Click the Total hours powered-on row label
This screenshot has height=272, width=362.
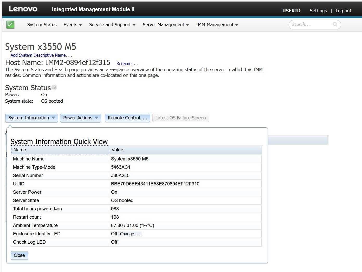coord(37,209)
